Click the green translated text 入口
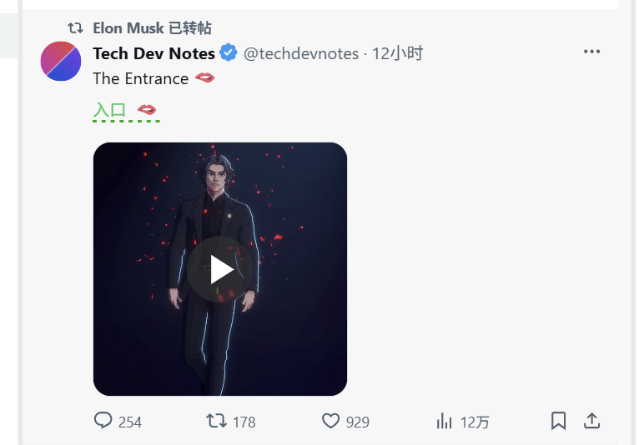This screenshot has height=445, width=639. pos(109,110)
